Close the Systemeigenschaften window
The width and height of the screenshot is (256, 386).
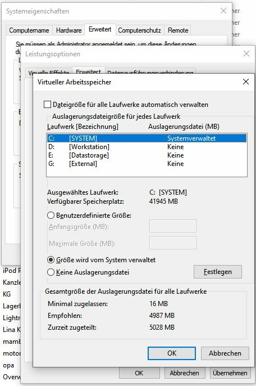223,11
